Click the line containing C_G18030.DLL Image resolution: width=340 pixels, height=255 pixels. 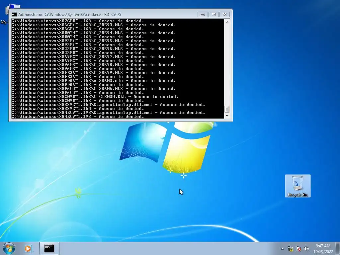pyautogui.click(x=95, y=97)
